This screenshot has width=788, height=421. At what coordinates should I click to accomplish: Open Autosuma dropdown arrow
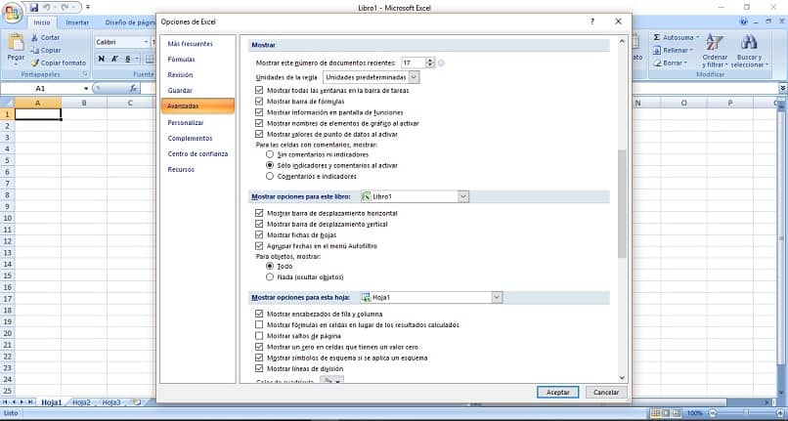coord(697,38)
